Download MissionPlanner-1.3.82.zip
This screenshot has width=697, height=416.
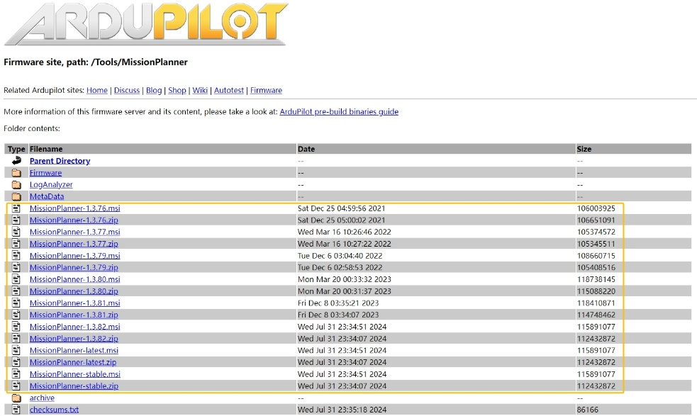74,338
